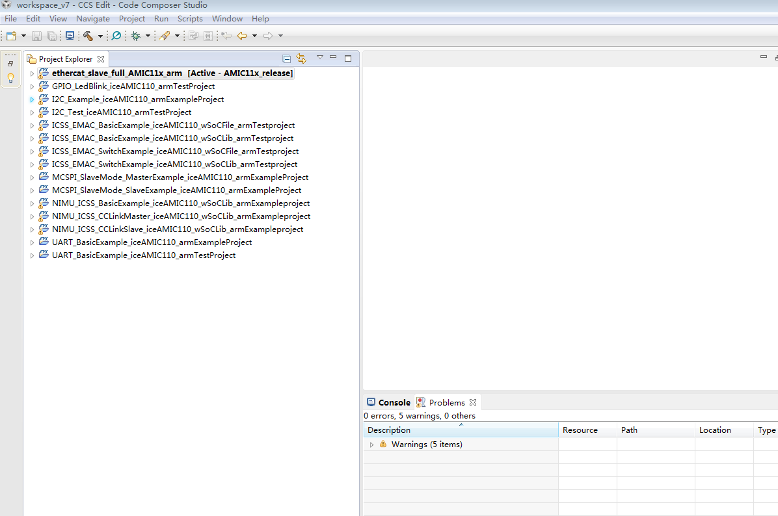Close the Problems tab
The height and width of the screenshot is (516, 778).
pos(473,402)
